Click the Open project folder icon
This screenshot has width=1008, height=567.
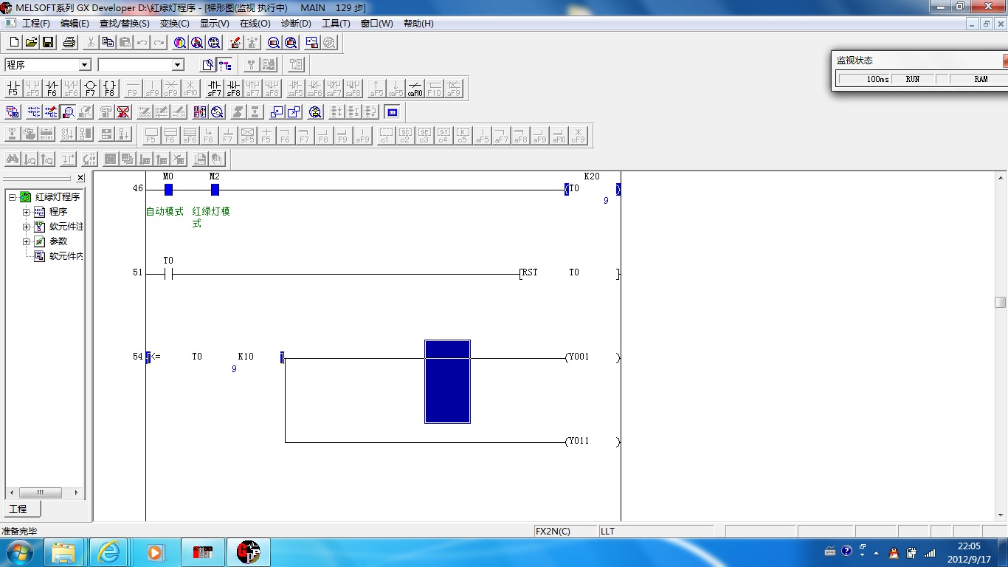click(x=31, y=43)
